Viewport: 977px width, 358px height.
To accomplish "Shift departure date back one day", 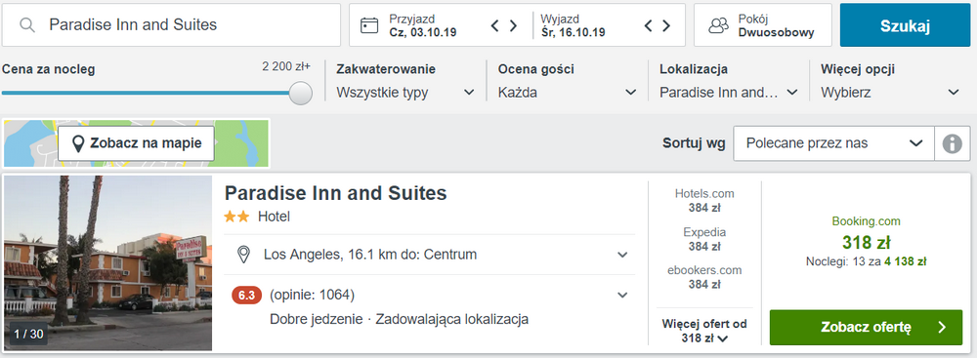I will (648, 25).
